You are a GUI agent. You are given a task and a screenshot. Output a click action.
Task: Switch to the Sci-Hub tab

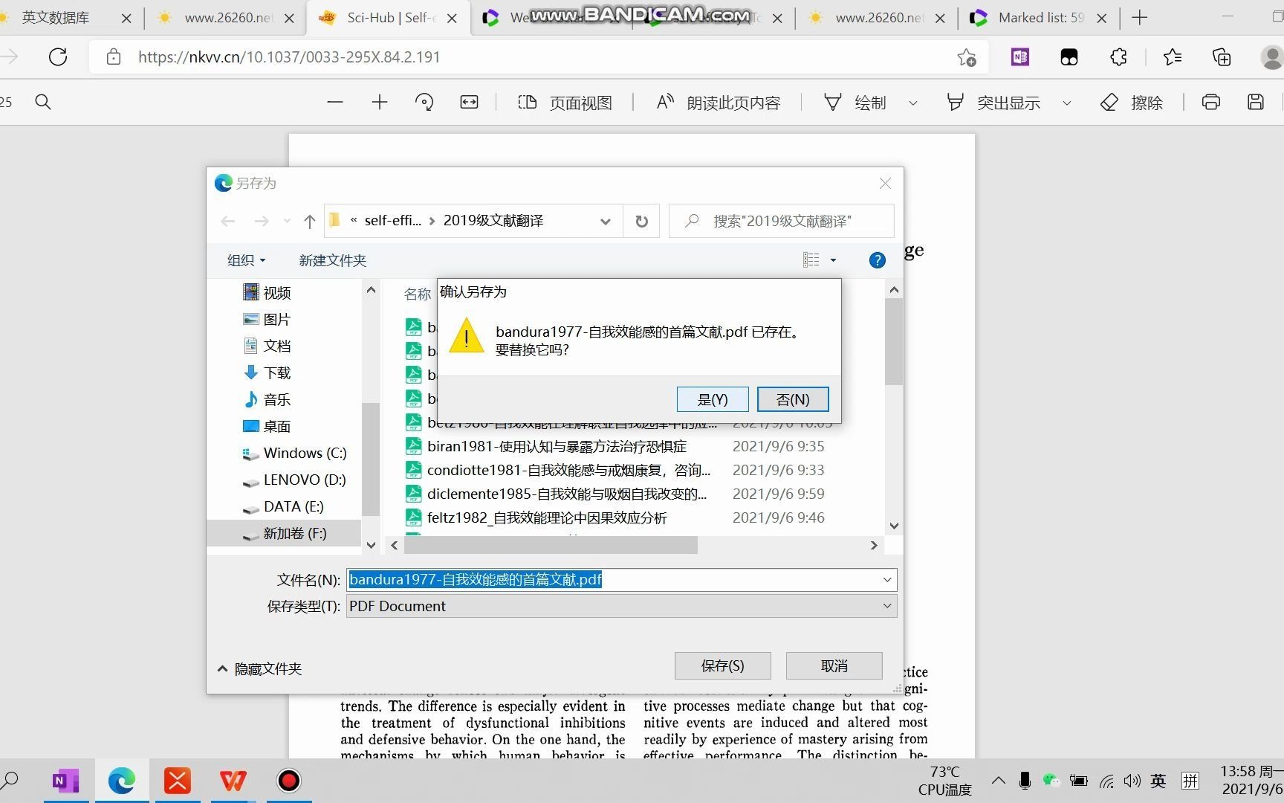pos(386,17)
